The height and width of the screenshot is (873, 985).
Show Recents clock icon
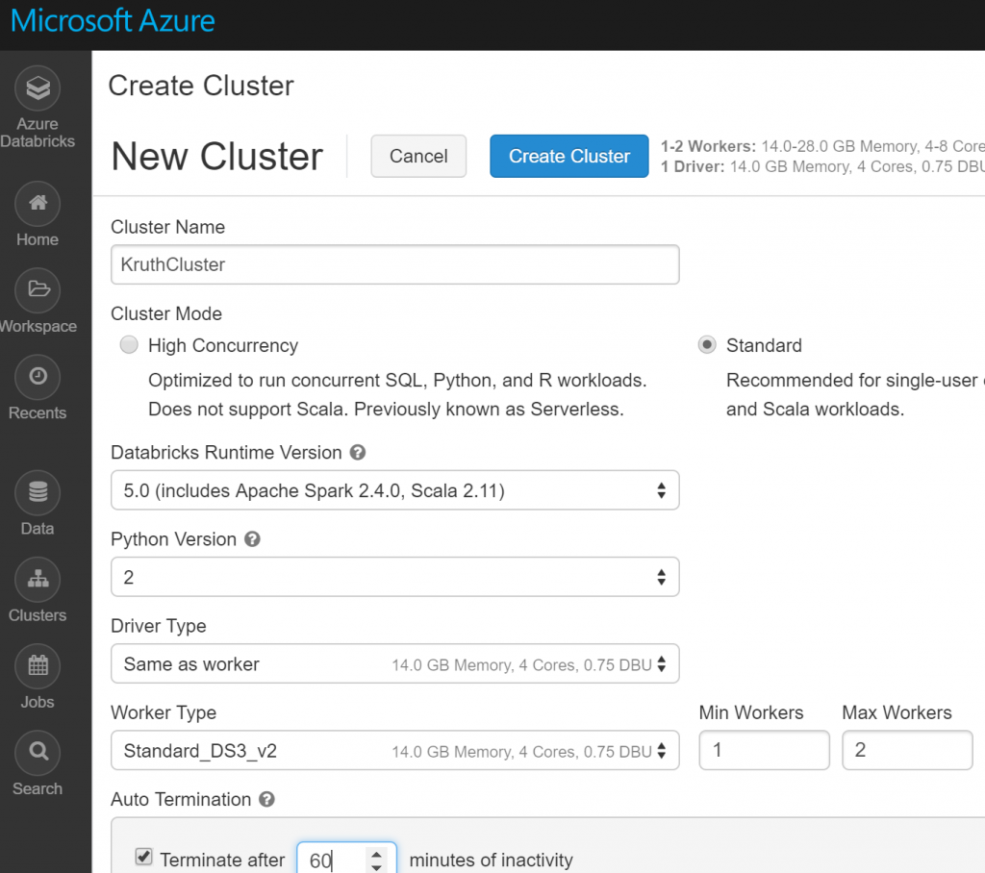38,377
